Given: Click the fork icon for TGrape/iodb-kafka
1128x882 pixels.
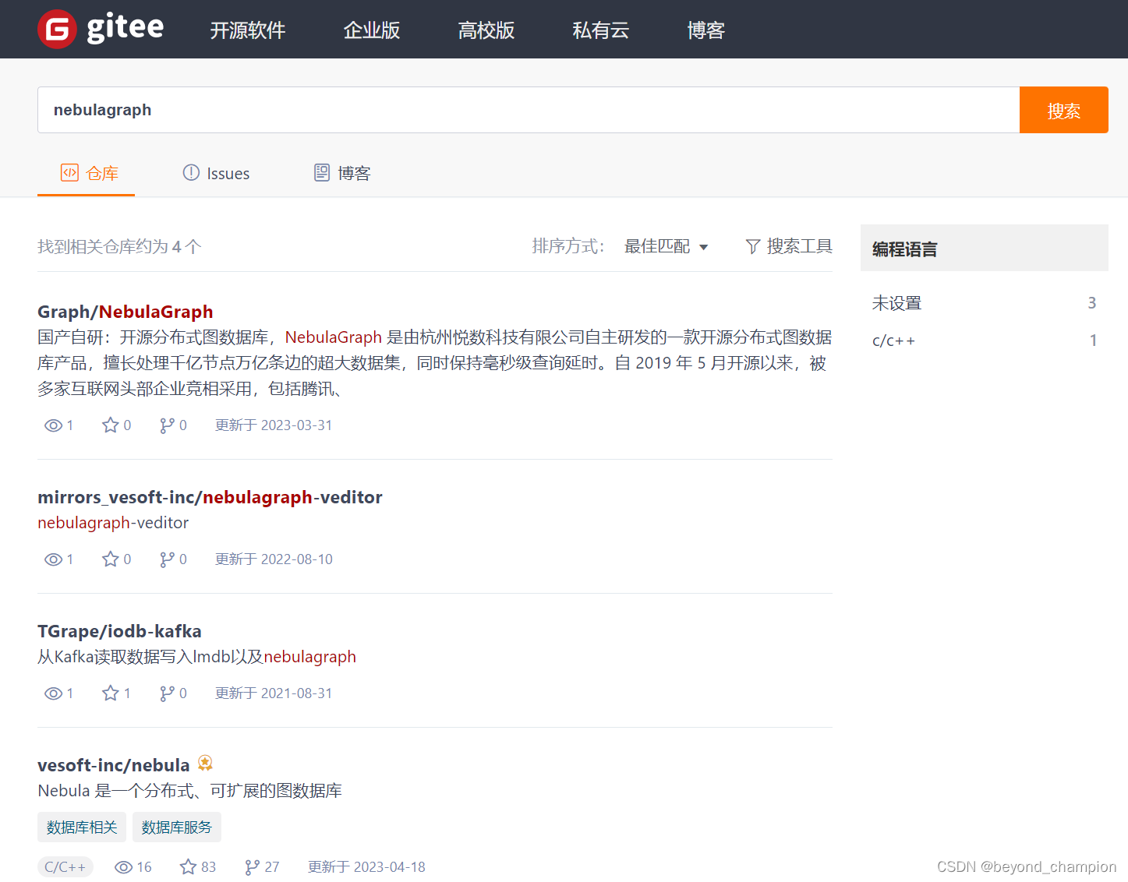Looking at the screenshot, I should coord(167,693).
